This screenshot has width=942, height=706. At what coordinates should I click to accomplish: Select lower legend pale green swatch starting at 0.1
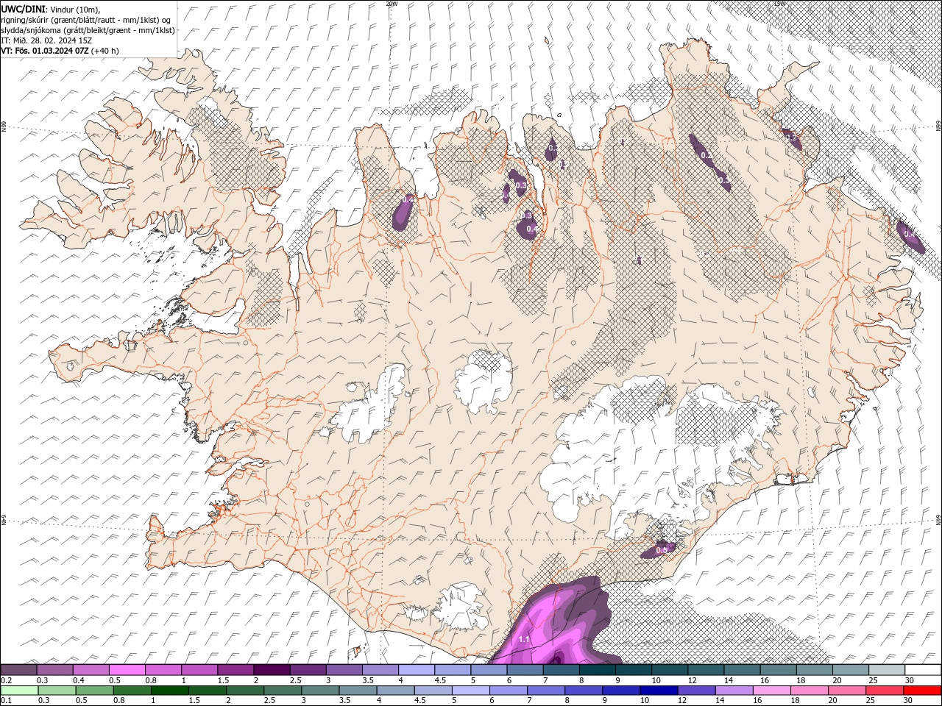pos(19,691)
